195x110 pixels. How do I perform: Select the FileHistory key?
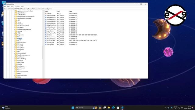click(20, 44)
